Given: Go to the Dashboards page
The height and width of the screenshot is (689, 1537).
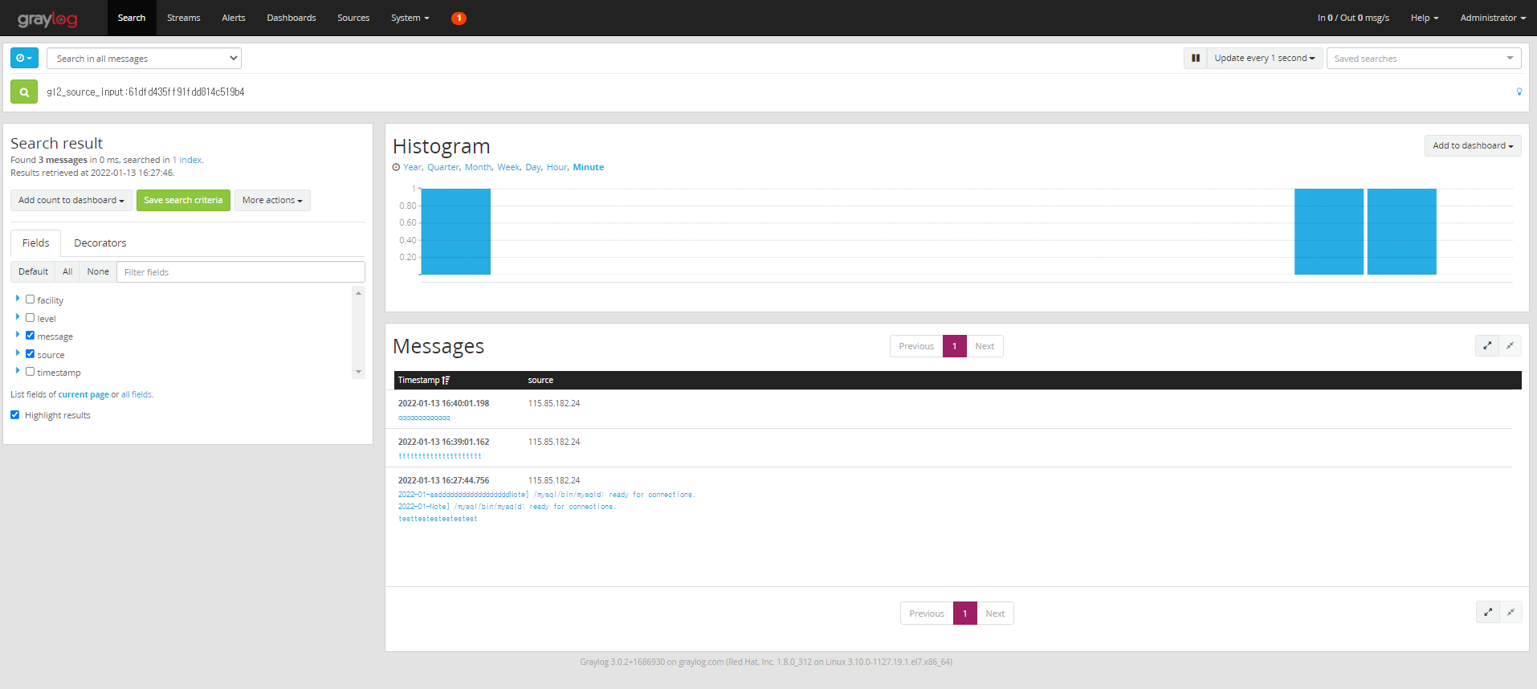Looking at the screenshot, I should coord(291,18).
